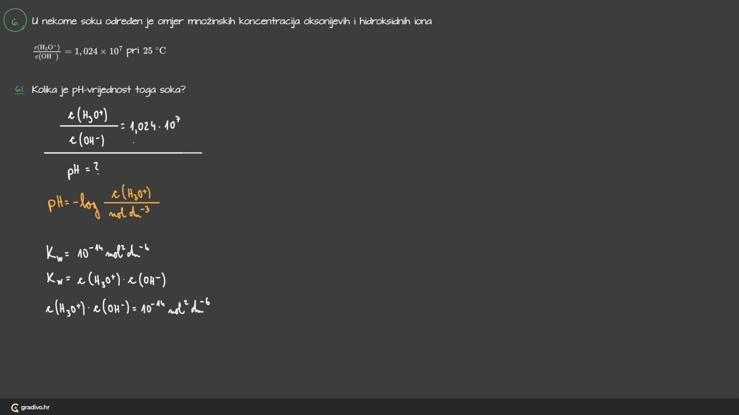Click the bottom equation ending in 10^-14 mol² dm^-6
Screen dimensions: 739x415
(x=127, y=308)
